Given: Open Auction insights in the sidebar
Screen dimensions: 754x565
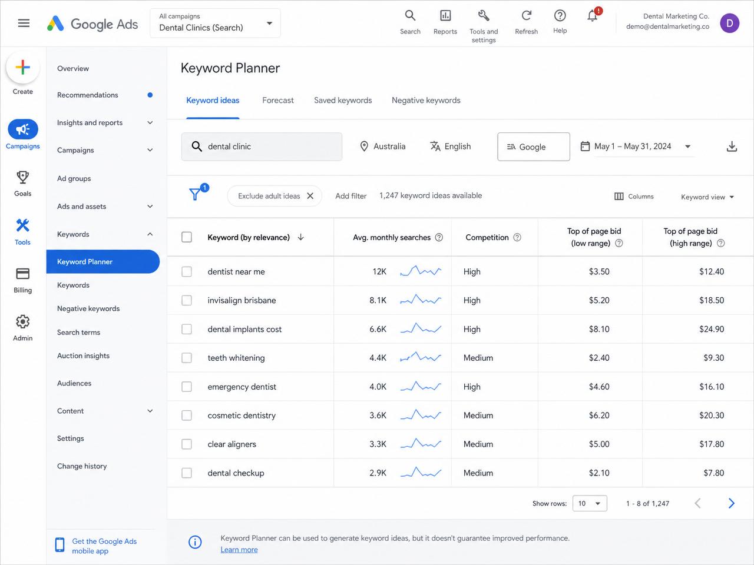Looking at the screenshot, I should (x=83, y=356).
